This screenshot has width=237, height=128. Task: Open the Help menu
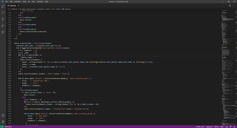pyautogui.click(x=46, y=1)
